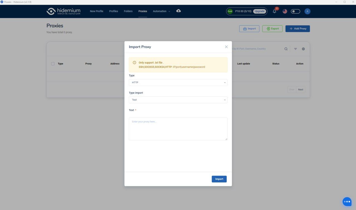The image size is (356, 210).
Task: Expand the Type import dropdown
Action: pos(178,100)
